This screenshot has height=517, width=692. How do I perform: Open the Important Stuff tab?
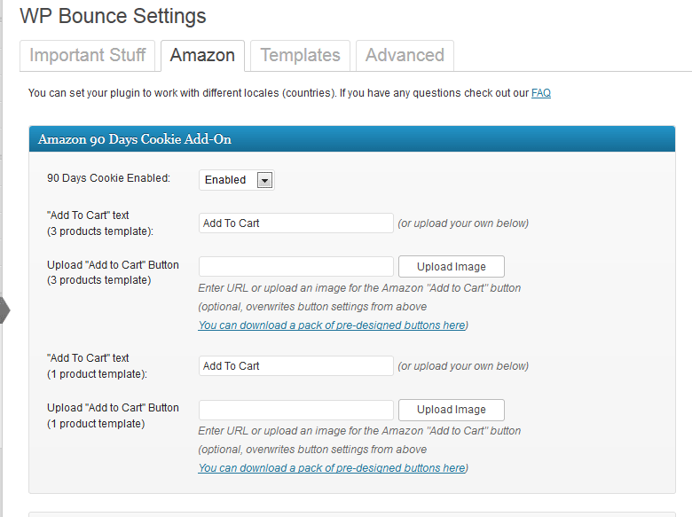tap(87, 56)
